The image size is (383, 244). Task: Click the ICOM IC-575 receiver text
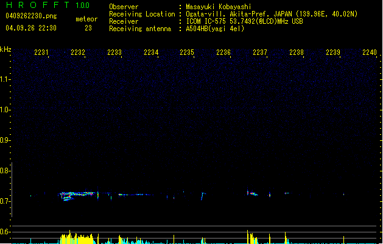coord(244,21)
